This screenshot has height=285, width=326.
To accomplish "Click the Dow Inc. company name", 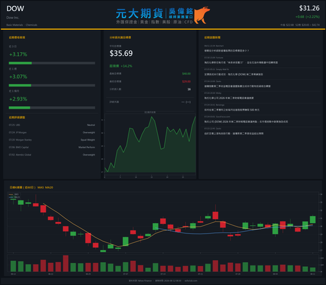I will [x=13, y=18].
